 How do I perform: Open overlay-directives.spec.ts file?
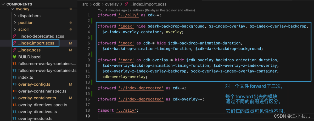coord(43,105)
